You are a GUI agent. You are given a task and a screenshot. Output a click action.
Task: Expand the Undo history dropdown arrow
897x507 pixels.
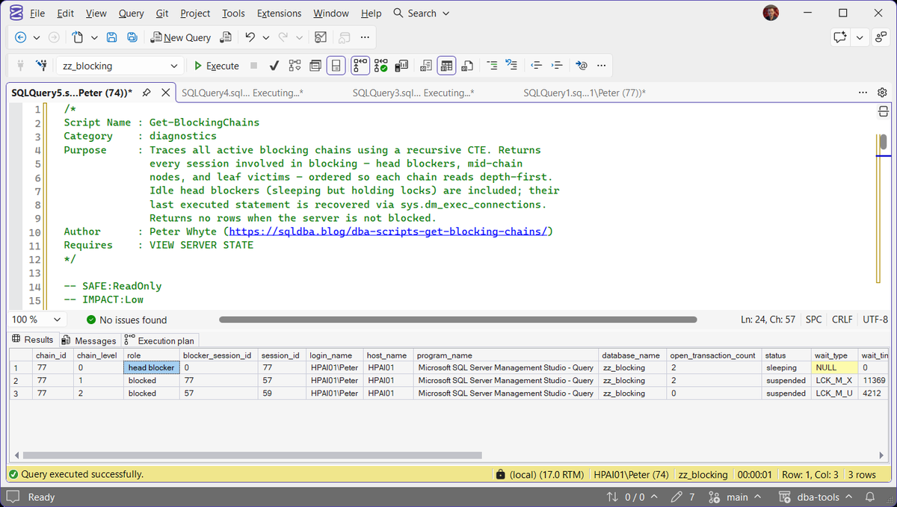click(266, 37)
